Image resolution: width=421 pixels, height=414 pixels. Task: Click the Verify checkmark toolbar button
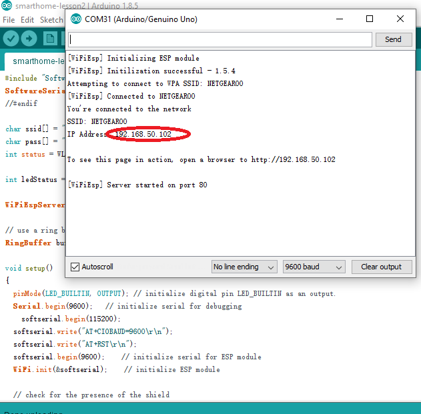11,39
